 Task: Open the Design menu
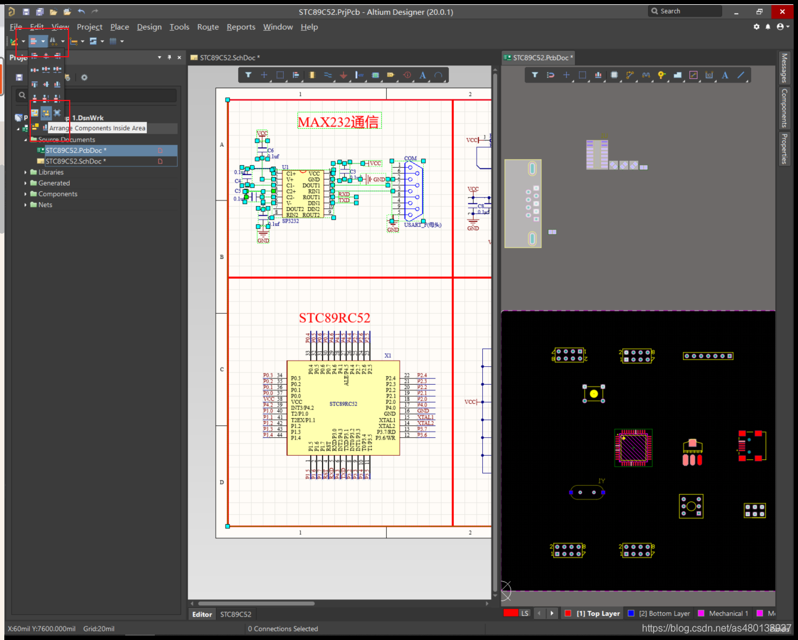tap(149, 27)
